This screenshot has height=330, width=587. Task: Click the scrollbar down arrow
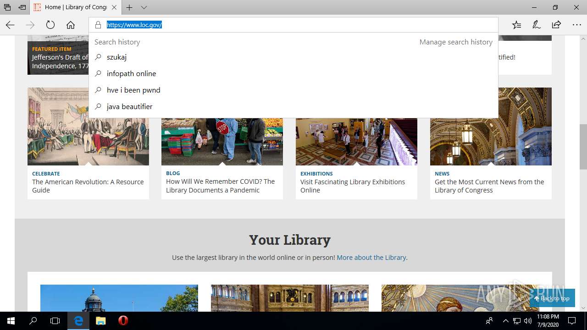[x=583, y=308]
